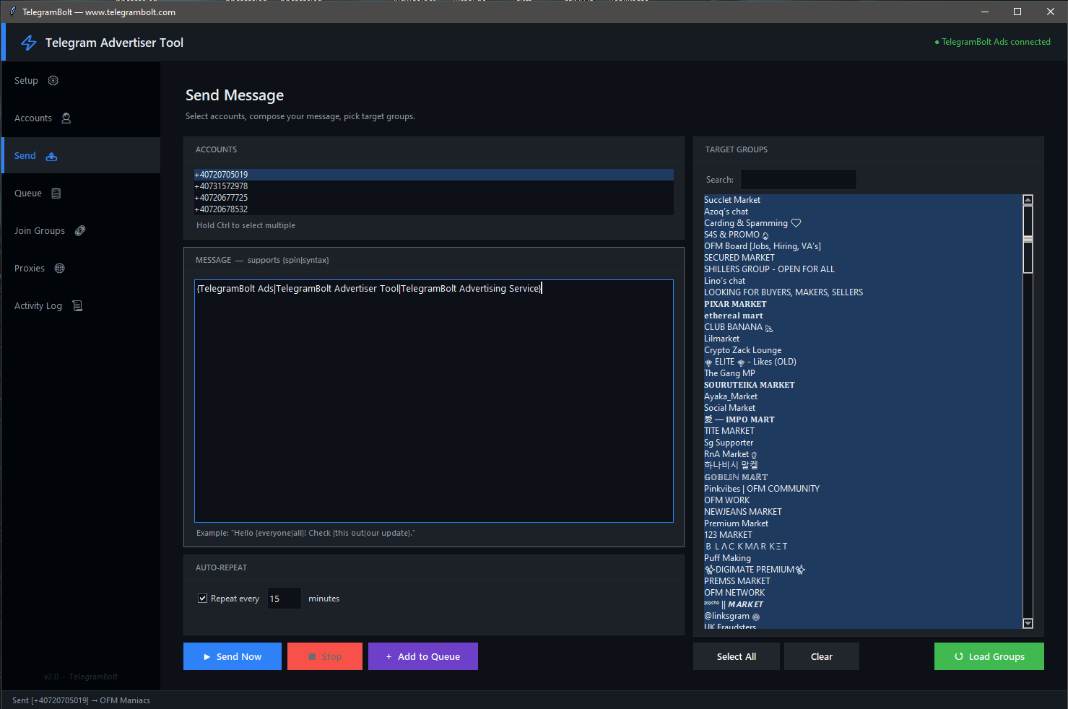Viewport: 1068px width, 709px height.
Task: Select the Puff Making group
Action: (x=863, y=558)
